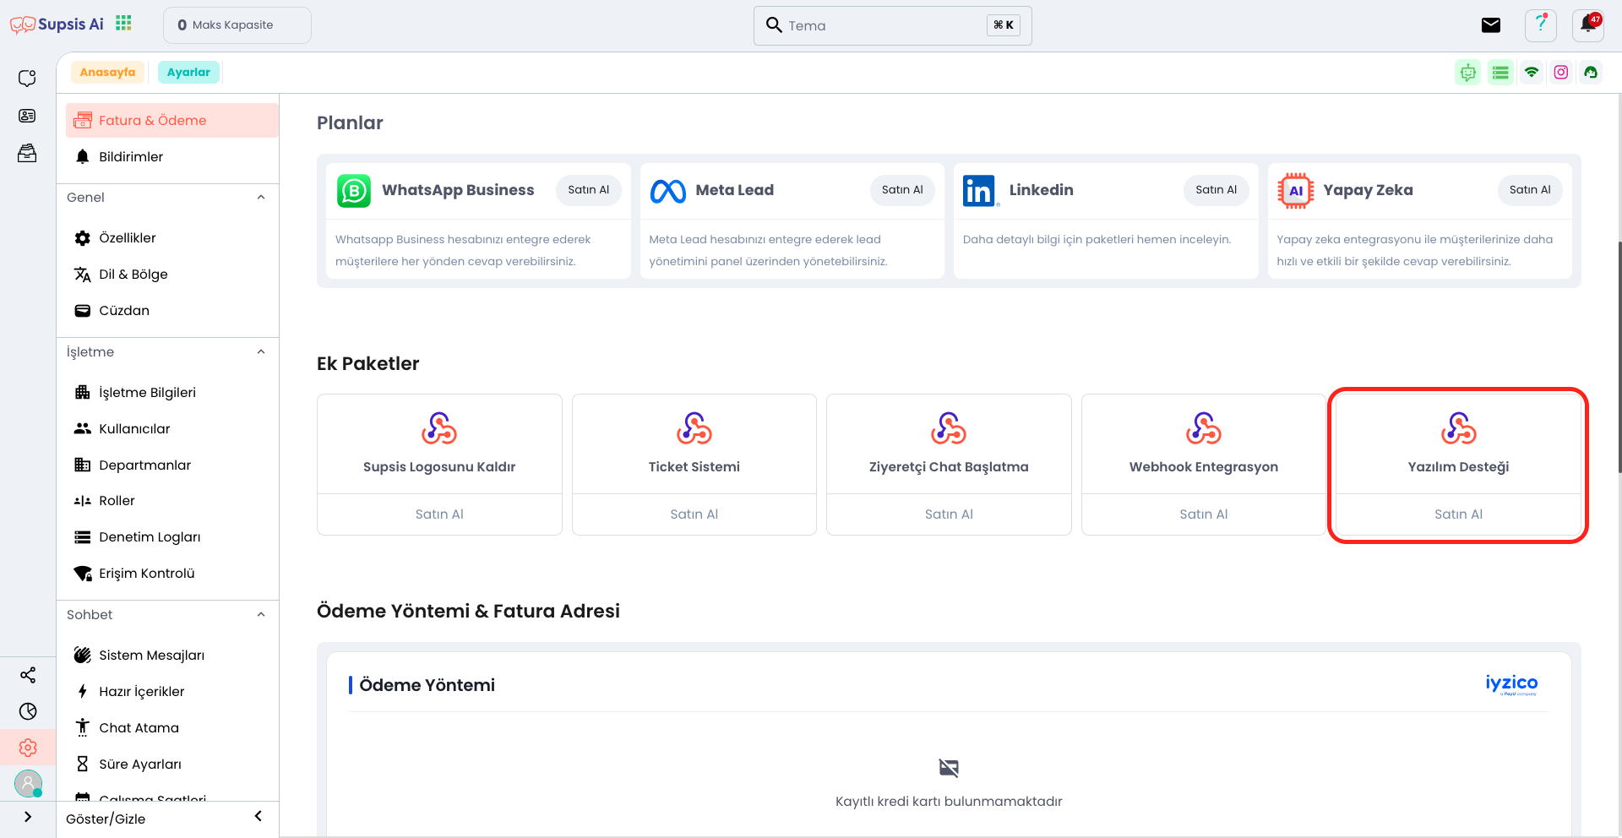Image resolution: width=1622 pixels, height=838 pixels.
Task: Open Denetim Logları page
Action: pos(172,537)
